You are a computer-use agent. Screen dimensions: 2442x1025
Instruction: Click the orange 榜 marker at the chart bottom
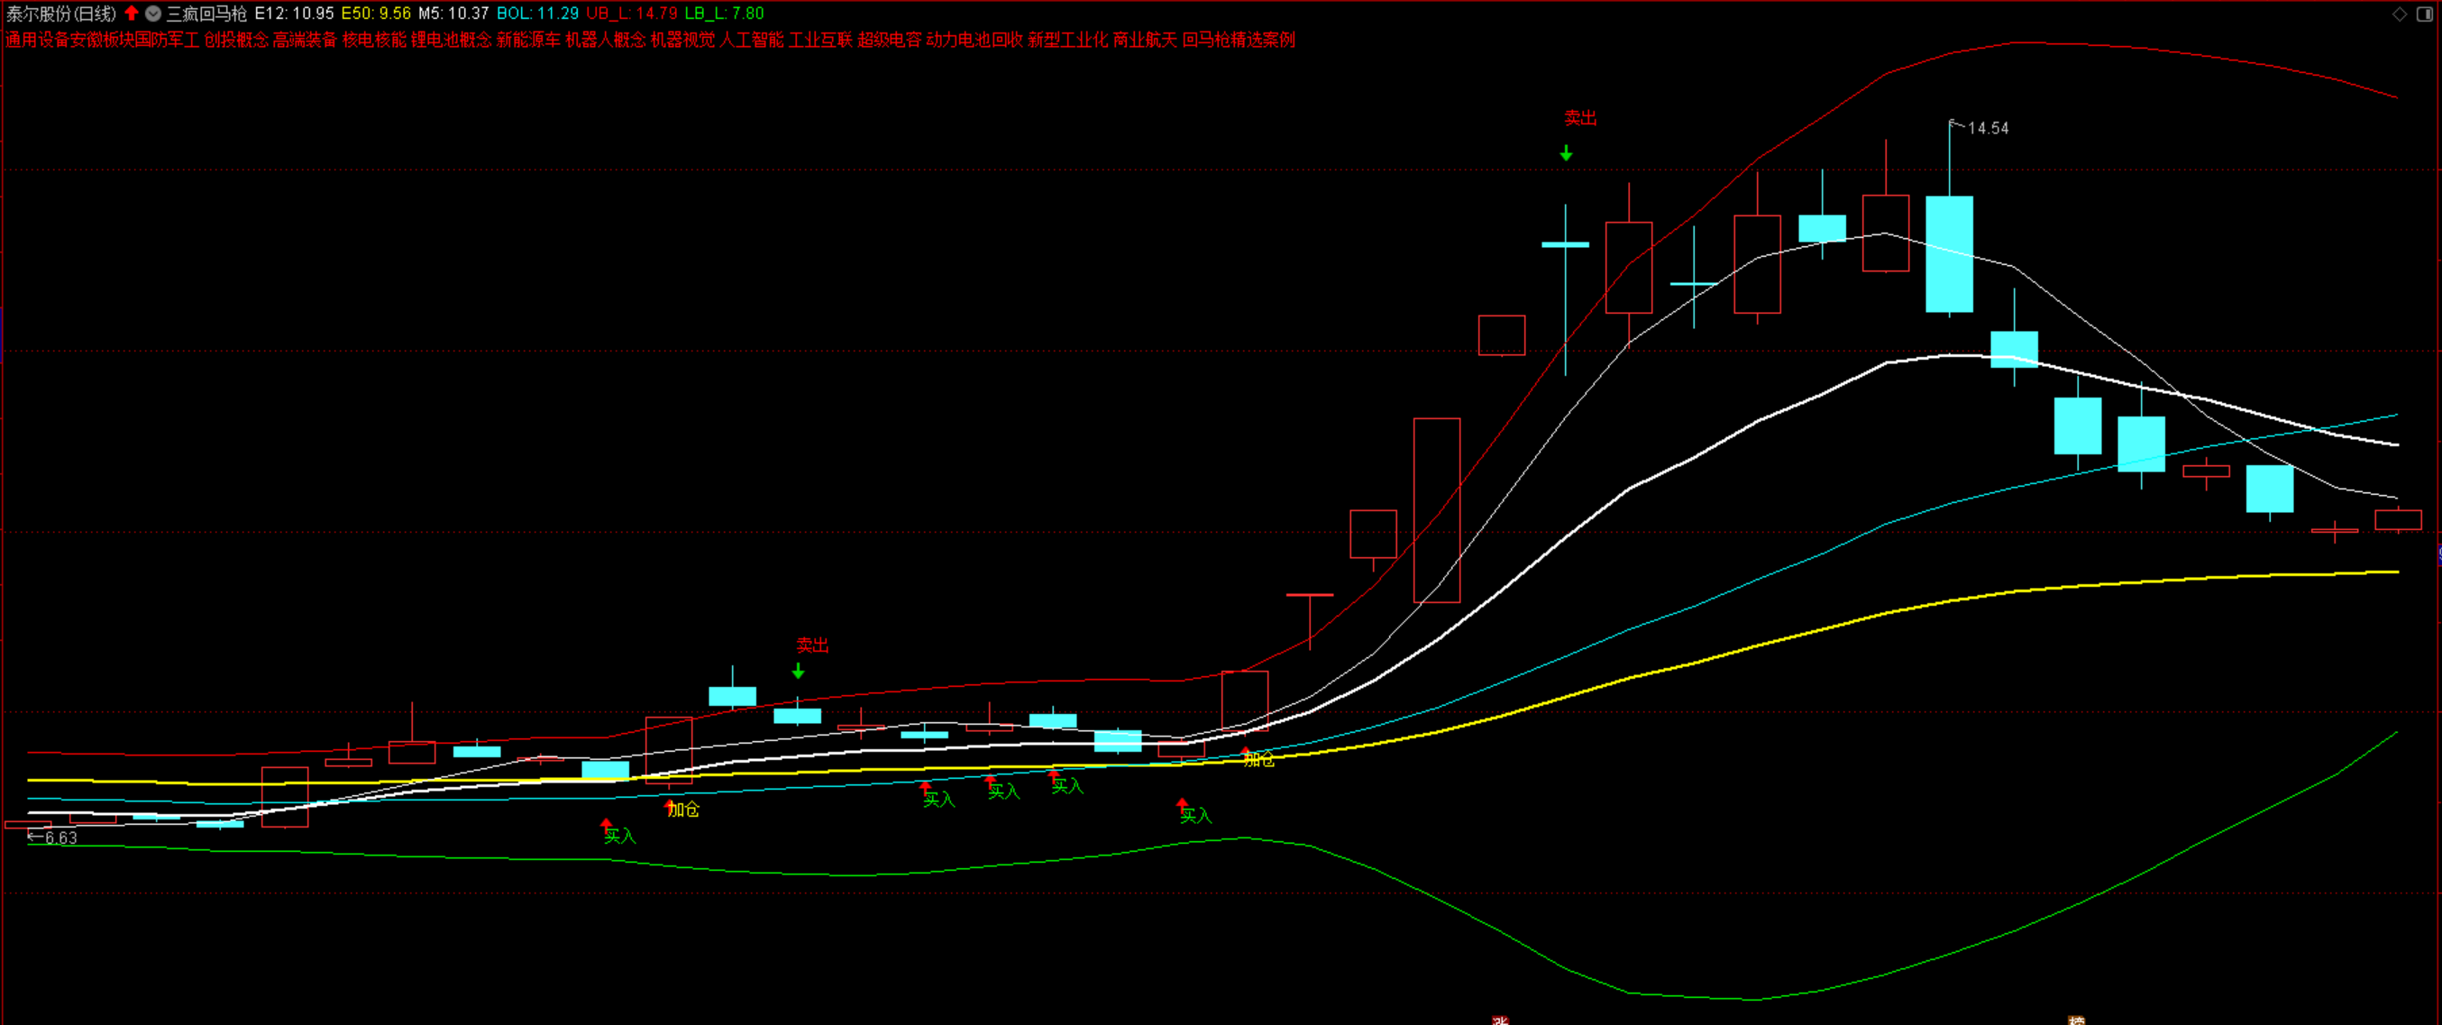tap(2075, 1020)
